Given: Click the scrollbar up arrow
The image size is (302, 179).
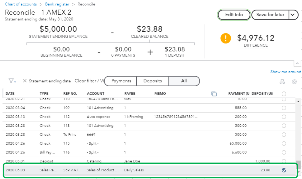Looking at the screenshot, I should (298, 101).
